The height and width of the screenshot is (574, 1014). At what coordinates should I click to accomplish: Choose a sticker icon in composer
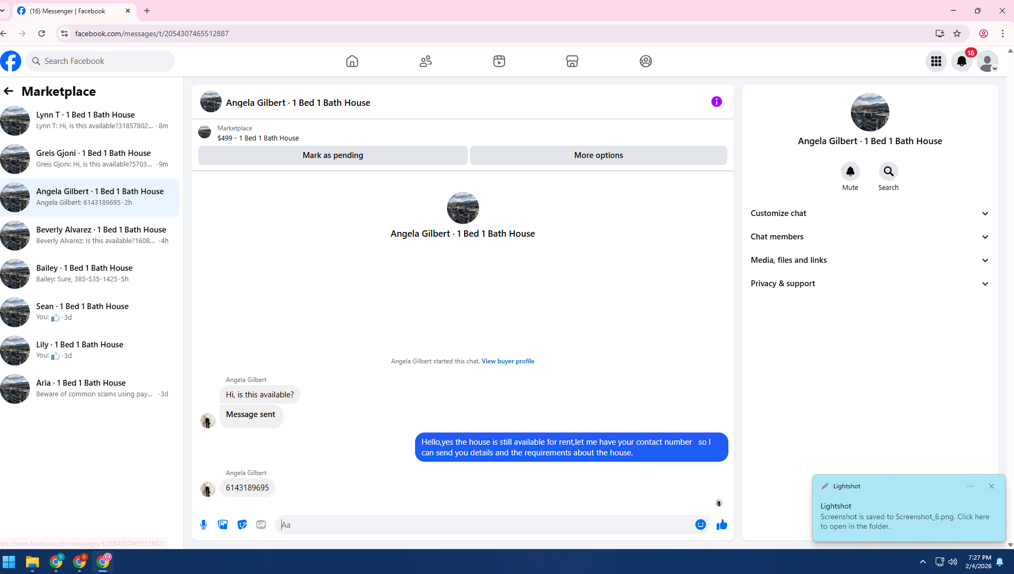[242, 525]
